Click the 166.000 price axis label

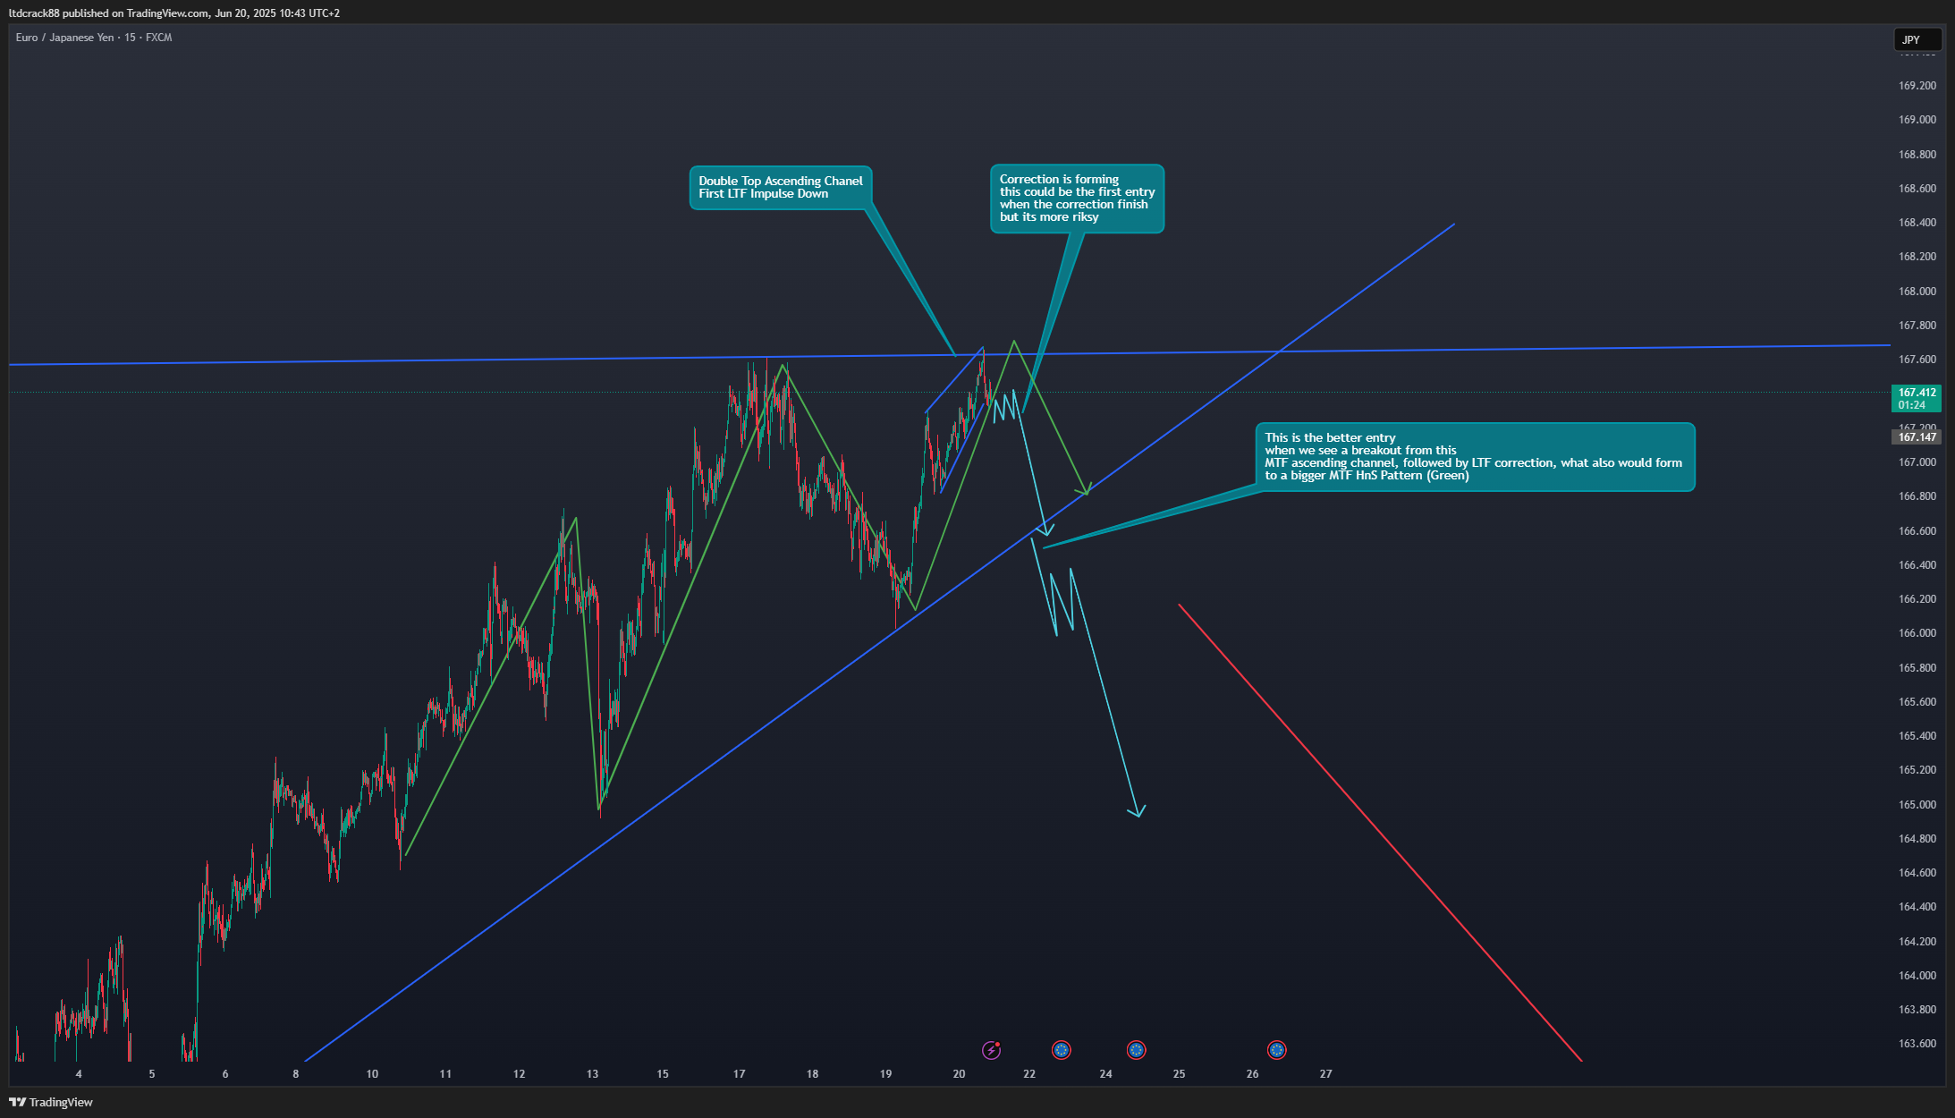[x=1917, y=633]
